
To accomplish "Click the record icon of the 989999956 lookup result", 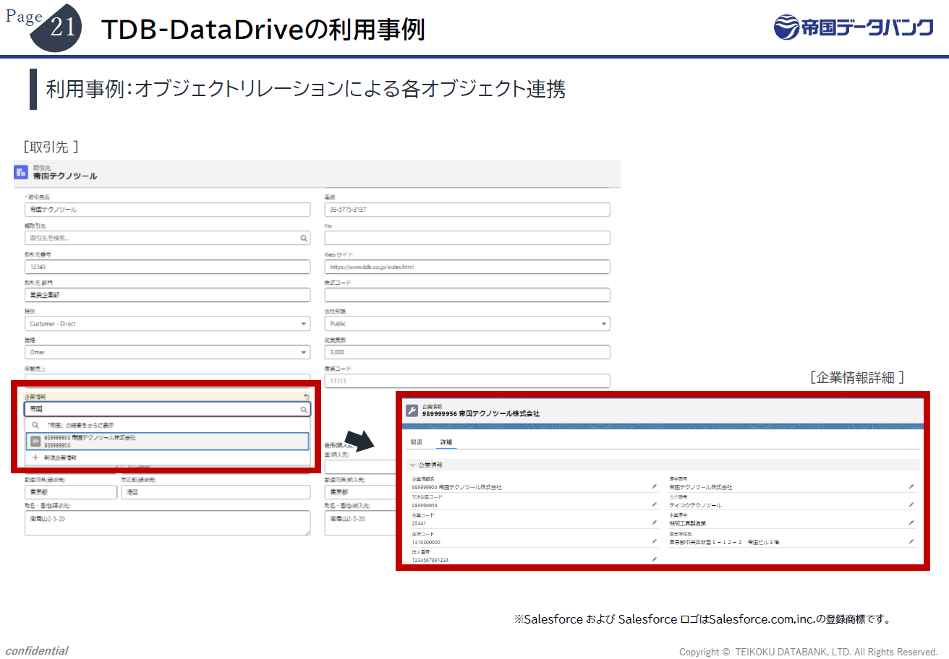I will coord(35,442).
